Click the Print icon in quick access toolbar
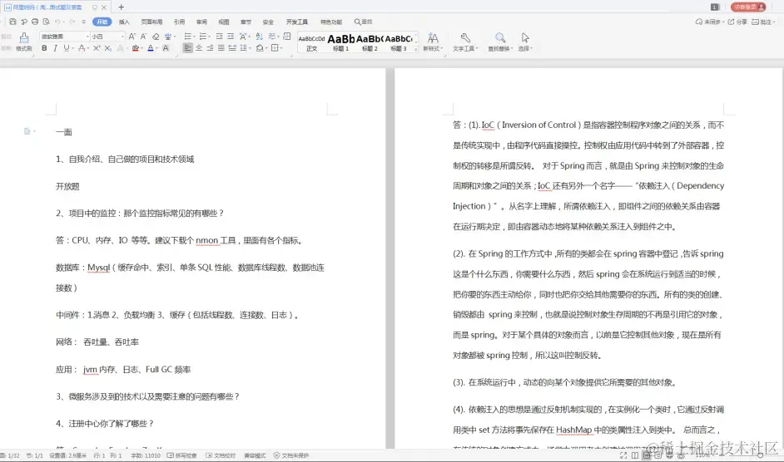Image resolution: width=784 pixels, height=462 pixels. click(34, 22)
